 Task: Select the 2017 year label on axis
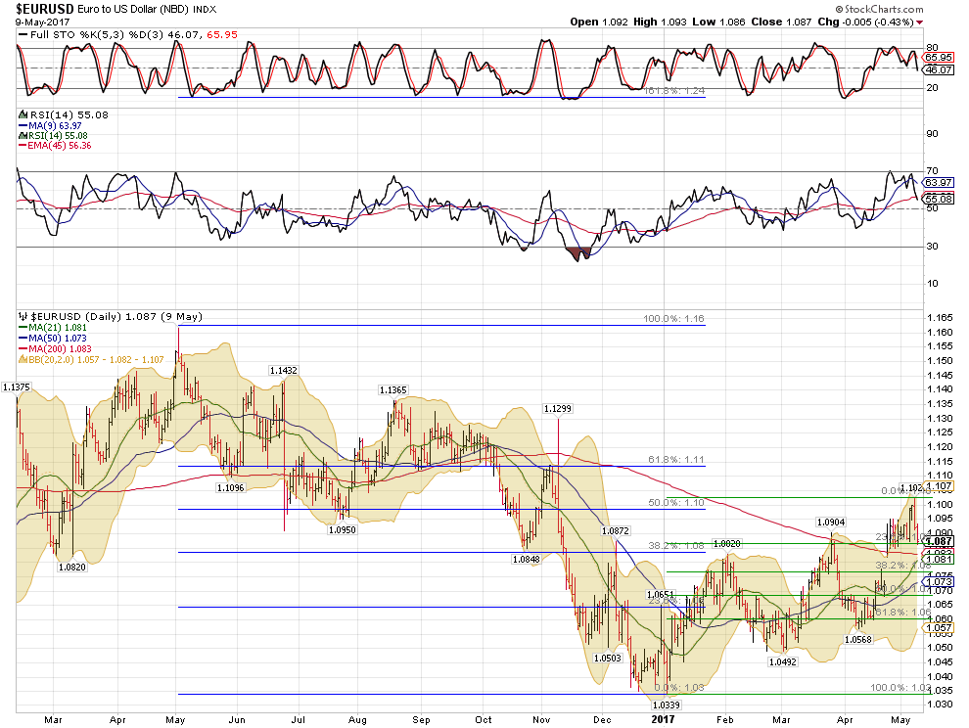coord(666,718)
